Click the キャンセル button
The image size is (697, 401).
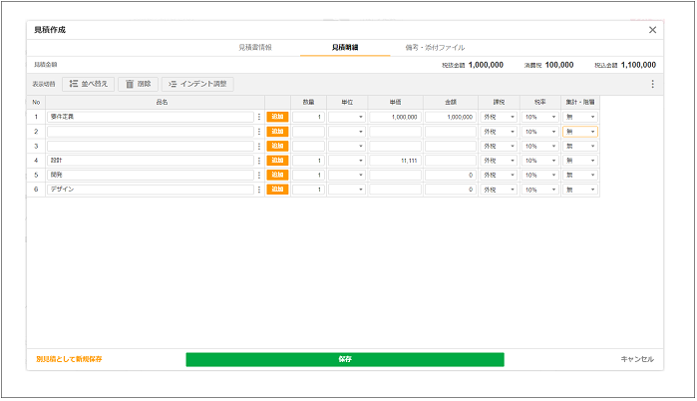[x=636, y=359]
